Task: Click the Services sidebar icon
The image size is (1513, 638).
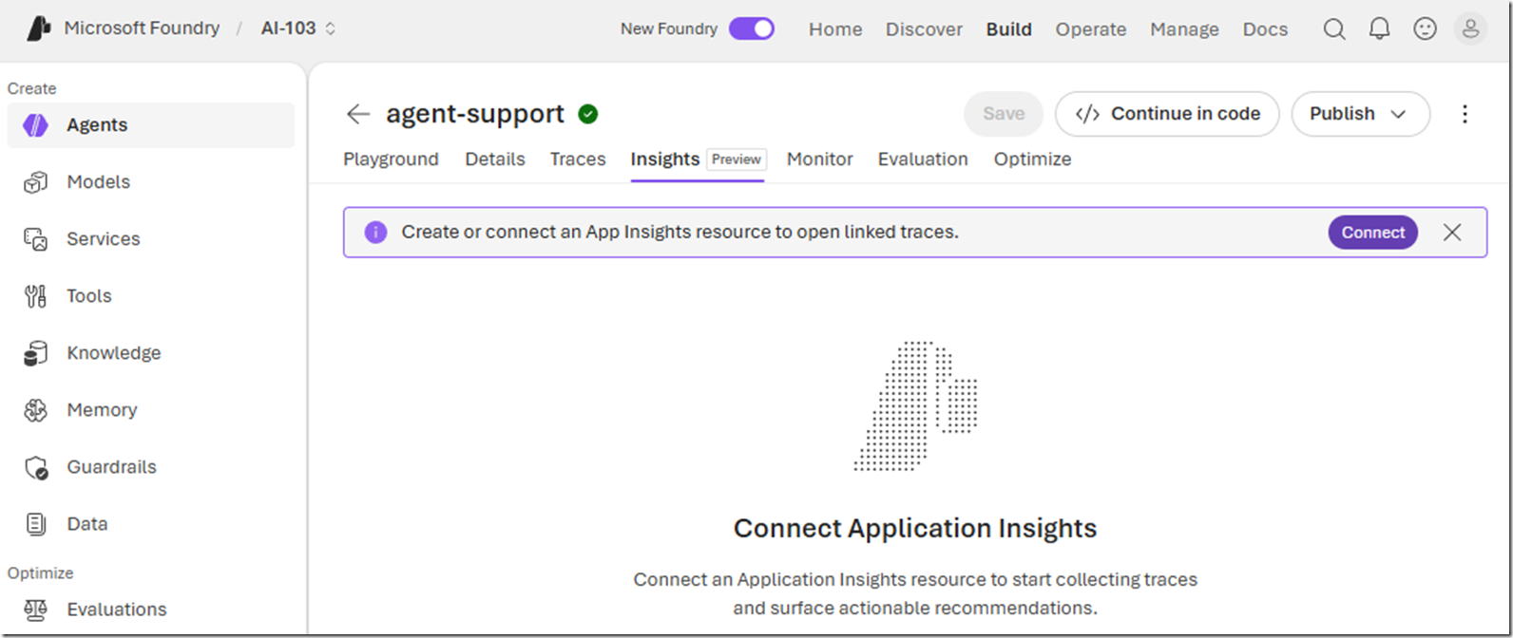Action: coord(35,239)
